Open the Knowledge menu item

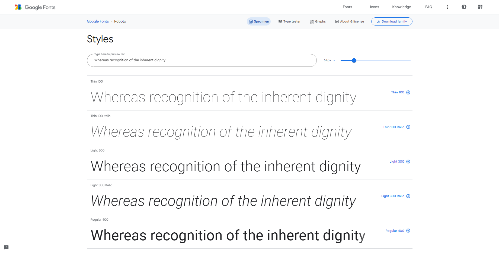[x=401, y=7]
